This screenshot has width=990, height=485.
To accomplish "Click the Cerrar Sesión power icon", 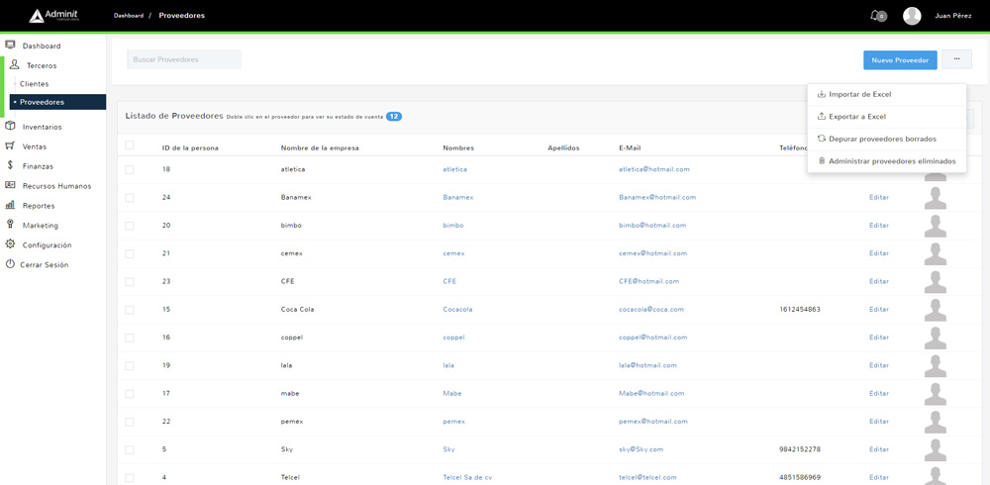I will pos(11,264).
